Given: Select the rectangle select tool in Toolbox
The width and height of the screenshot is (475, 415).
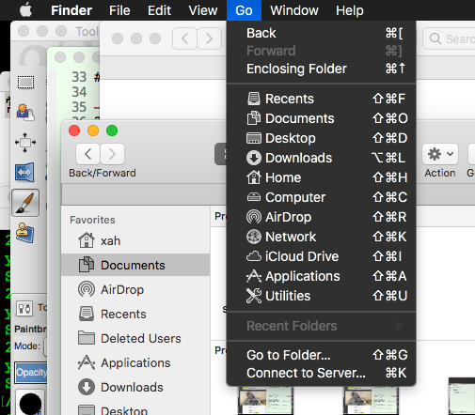Looking at the screenshot, I should point(25,83).
